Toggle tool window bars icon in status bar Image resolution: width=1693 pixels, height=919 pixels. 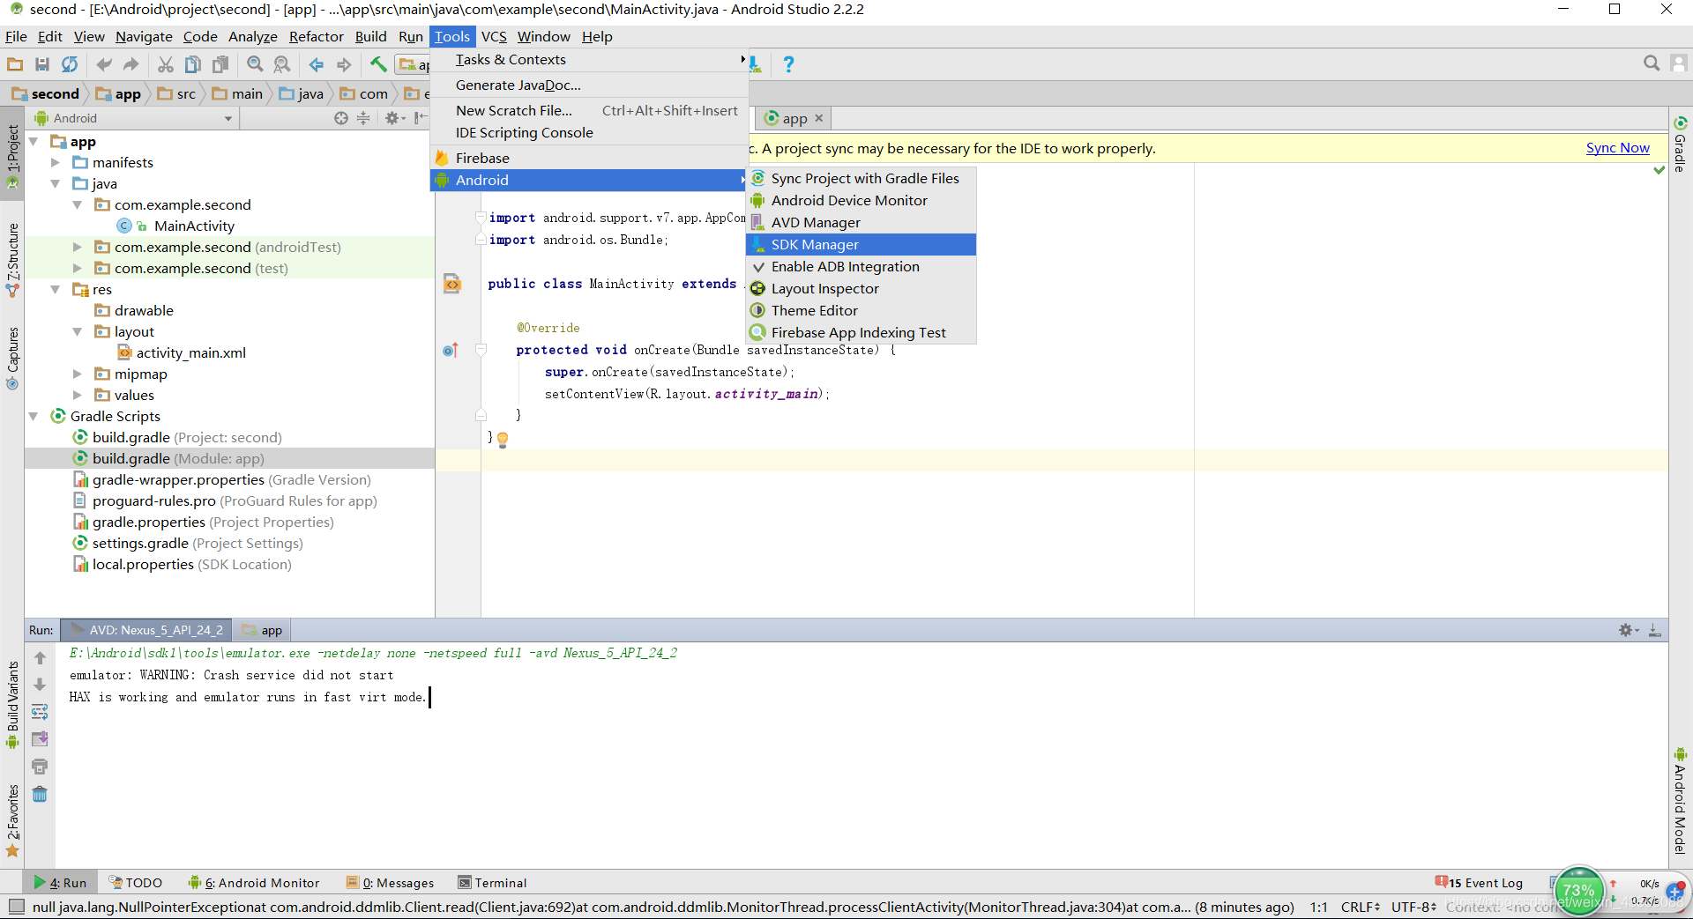16,907
